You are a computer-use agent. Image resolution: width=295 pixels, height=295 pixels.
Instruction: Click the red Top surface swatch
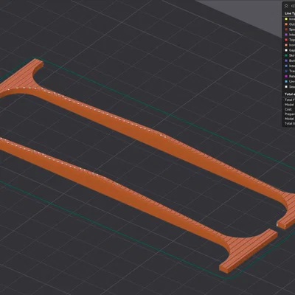point(286,40)
